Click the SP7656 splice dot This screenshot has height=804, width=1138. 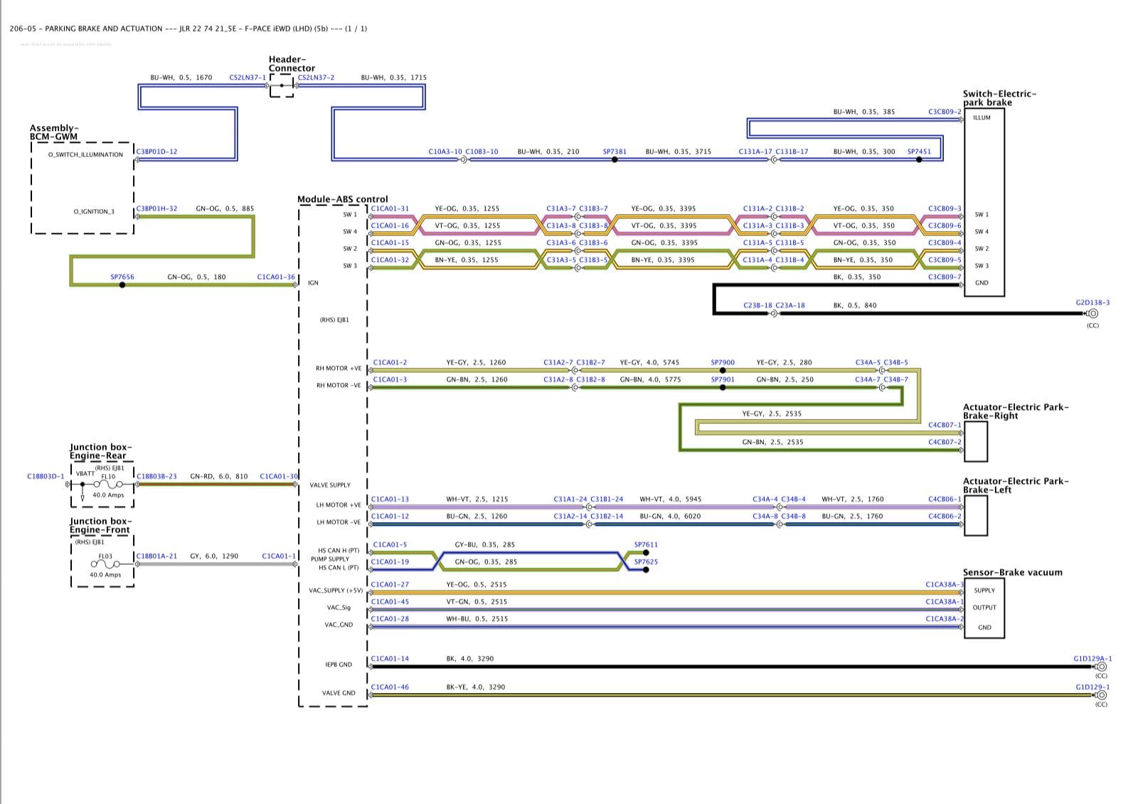pyautogui.click(x=122, y=285)
